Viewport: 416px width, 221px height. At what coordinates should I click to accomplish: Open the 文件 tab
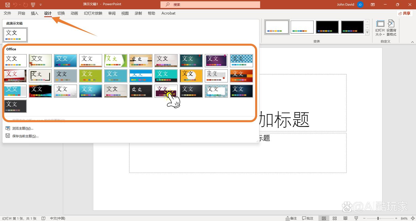click(x=7, y=13)
